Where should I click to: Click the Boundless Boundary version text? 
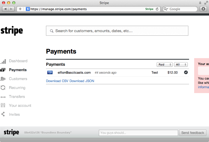click(48, 133)
